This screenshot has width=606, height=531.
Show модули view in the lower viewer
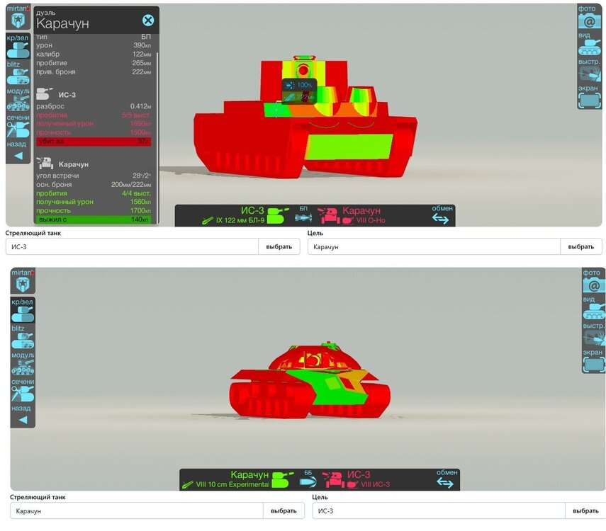click(x=23, y=363)
